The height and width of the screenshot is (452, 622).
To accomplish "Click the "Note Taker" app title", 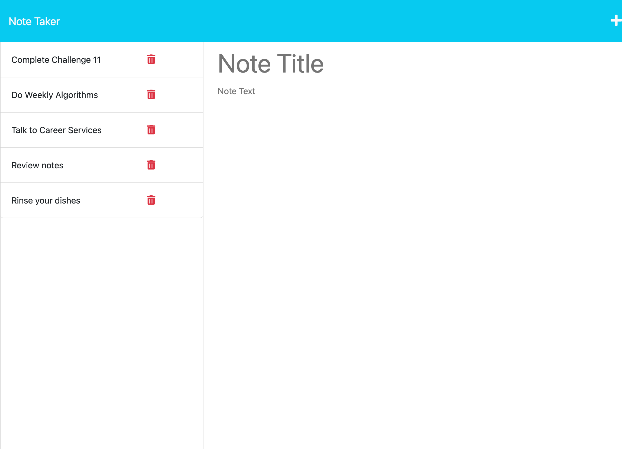I will pos(34,21).
